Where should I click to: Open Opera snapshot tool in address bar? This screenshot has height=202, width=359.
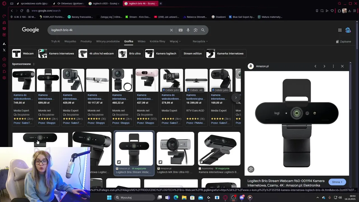[322, 11]
